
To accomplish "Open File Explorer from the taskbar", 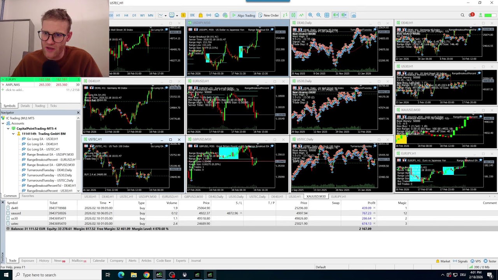I will 133,275.
